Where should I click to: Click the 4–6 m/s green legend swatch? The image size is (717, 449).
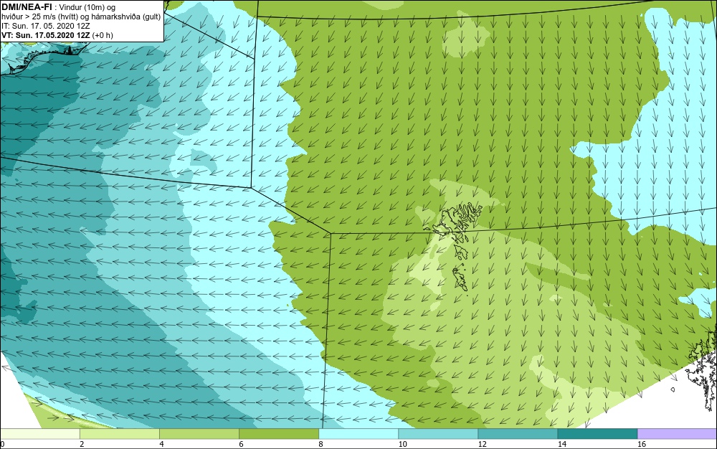coord(199,434)
